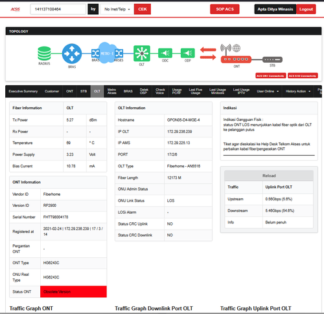Screen dimensions: 324x314
Task: Click the Traffic Graph Downlink Port OLT heading
Action: point(154,308)
